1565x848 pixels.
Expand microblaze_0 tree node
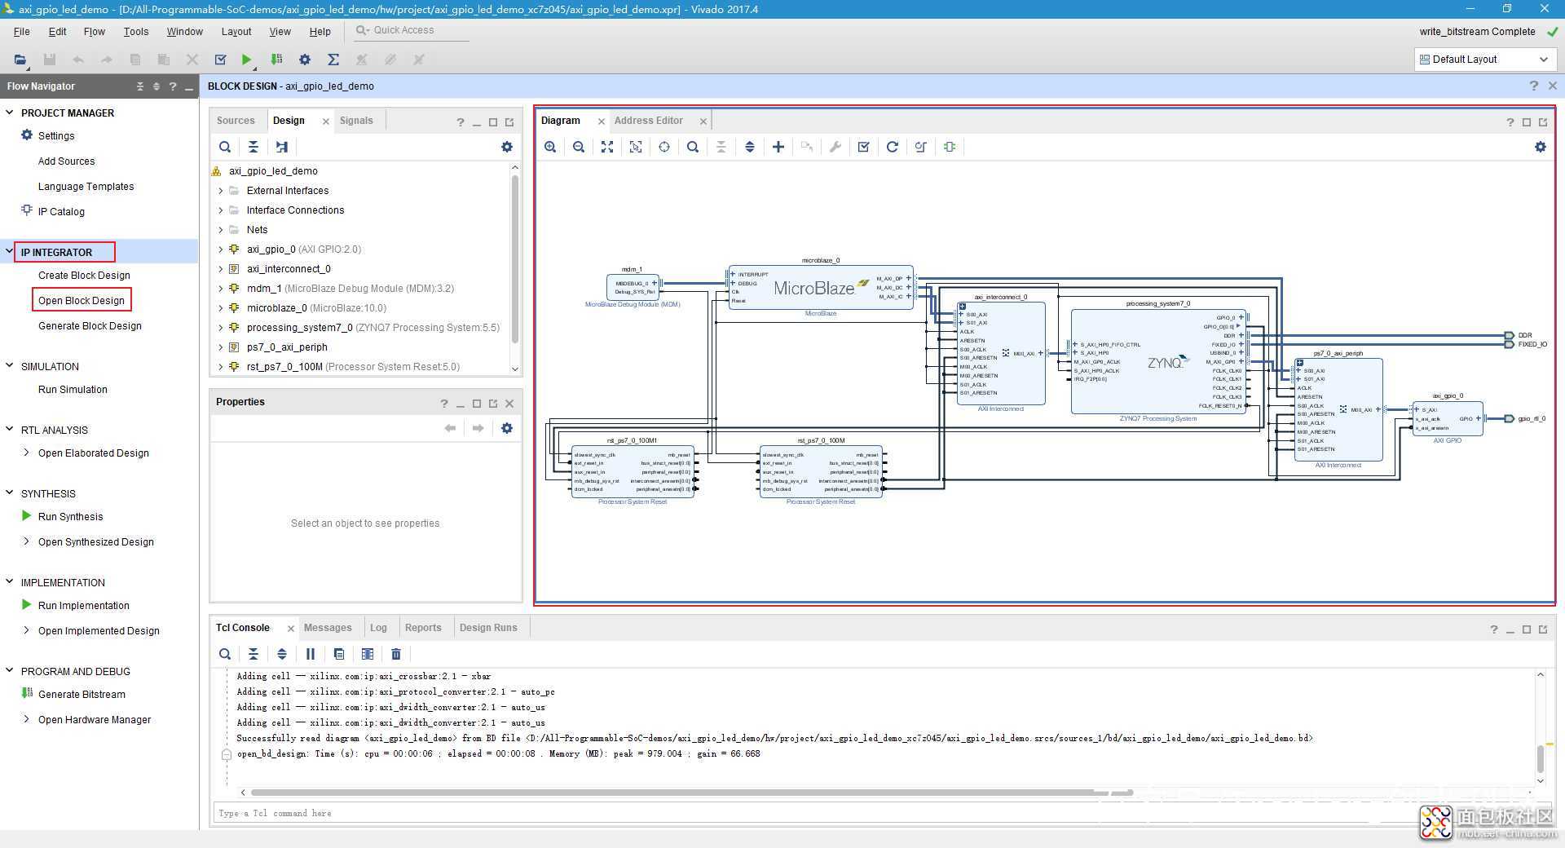tap(220, 308)
